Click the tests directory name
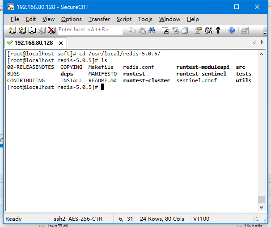The image size is (271, 227). click(244, 74)
